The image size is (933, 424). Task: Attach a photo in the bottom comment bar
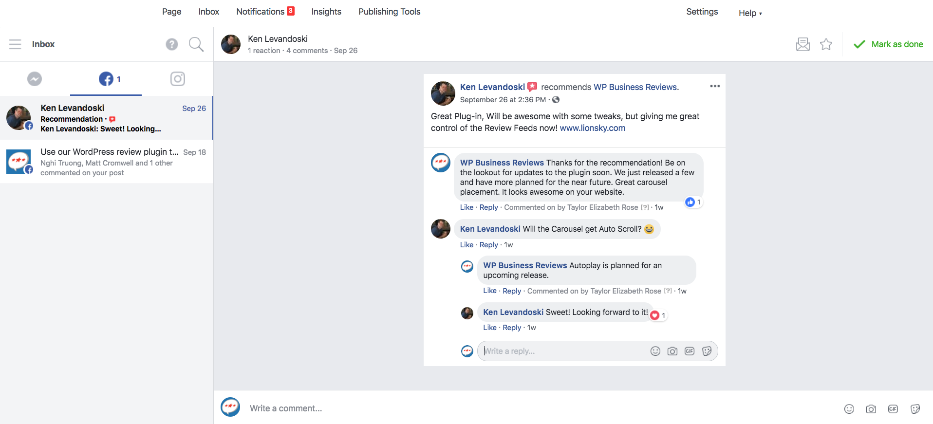pyautogui.click(x=871, y=409)
